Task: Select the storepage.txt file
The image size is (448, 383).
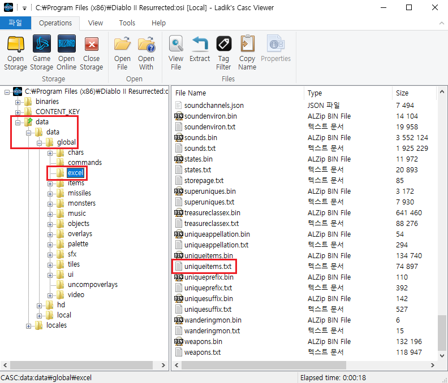Action: pos(204,181)
